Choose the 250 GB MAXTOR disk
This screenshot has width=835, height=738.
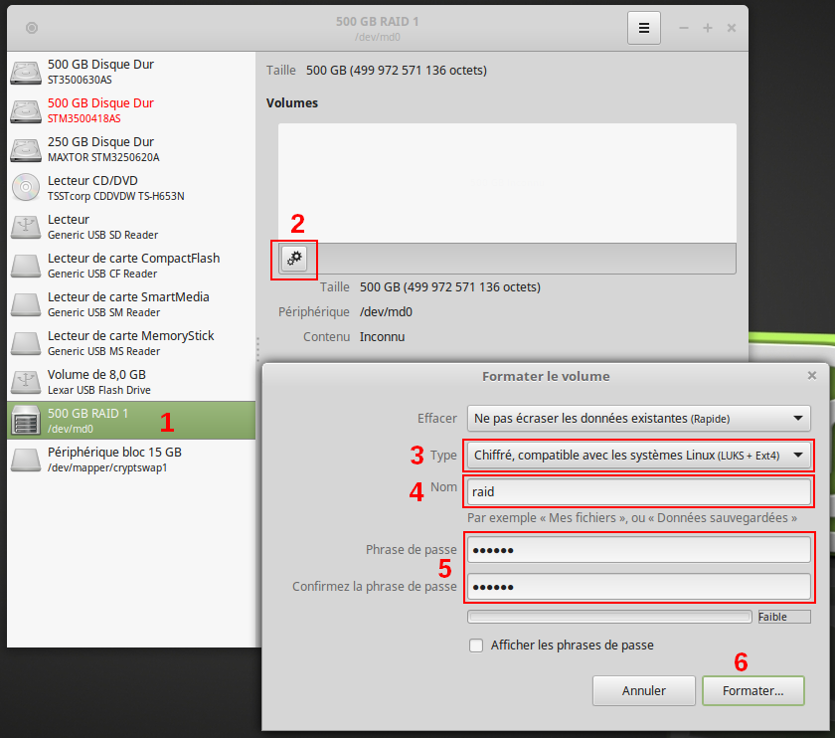click(100, 149)
